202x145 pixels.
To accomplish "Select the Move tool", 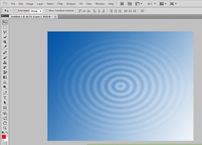I will coord(5,22).
